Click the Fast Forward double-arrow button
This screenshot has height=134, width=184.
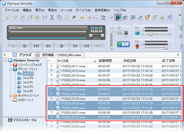click(75, 46)
